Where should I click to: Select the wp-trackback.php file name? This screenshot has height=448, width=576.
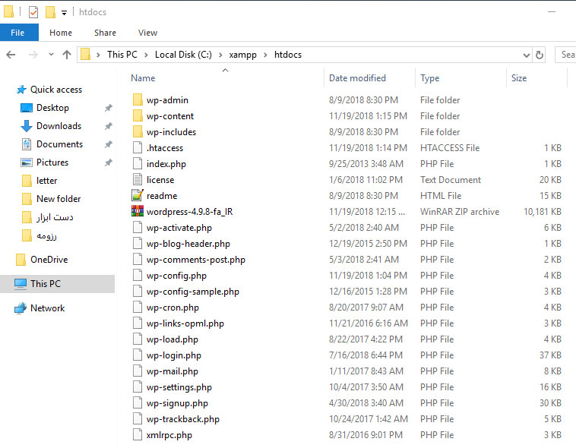pyautogui.click(x=183, y=419)
